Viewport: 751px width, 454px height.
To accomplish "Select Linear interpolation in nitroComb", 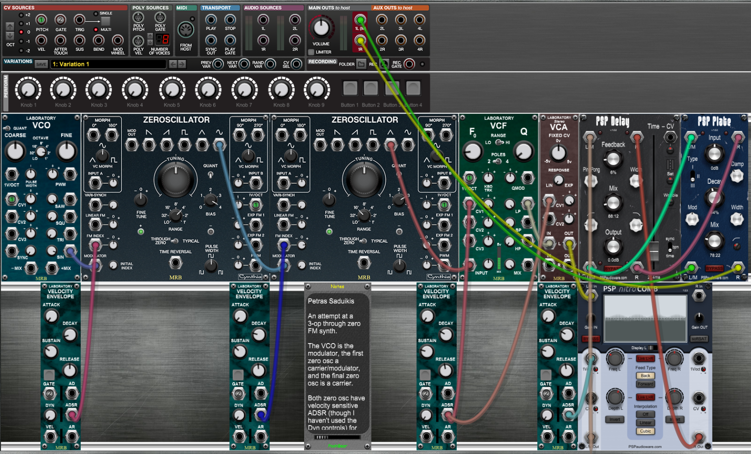I will (645, 423).
